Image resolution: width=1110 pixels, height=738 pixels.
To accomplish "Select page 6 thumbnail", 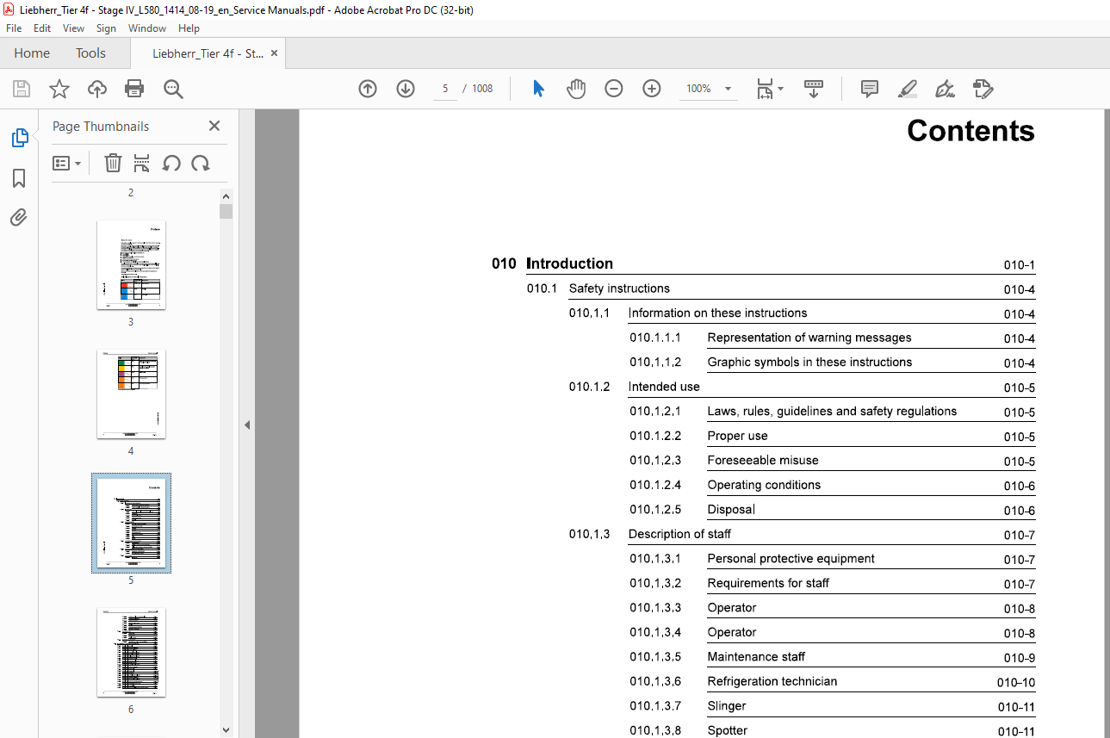I will pos(131,653).
